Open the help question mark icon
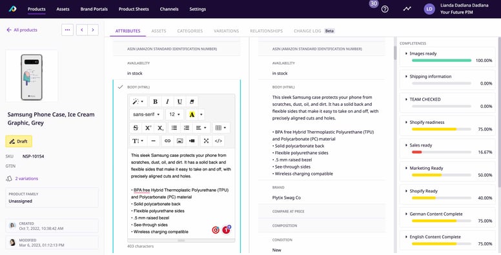 (x=385, y=9)
